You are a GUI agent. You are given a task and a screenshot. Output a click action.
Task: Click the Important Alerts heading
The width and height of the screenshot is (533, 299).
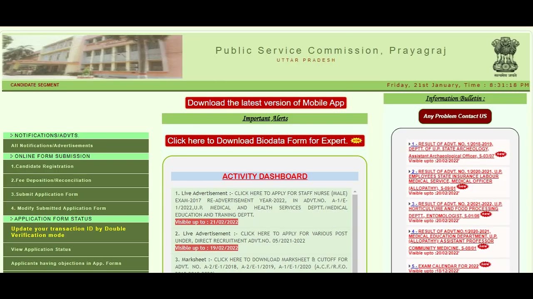pos(265,118)
